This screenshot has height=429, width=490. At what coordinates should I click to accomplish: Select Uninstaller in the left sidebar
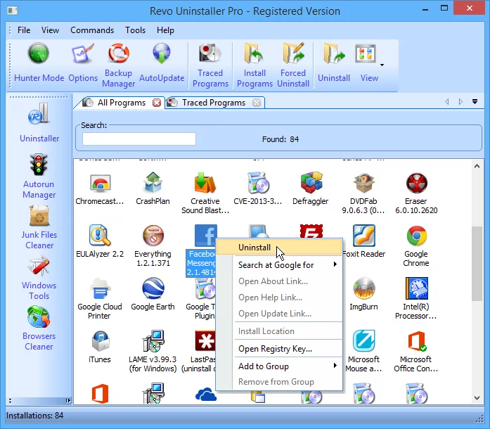[x=39, y=122]
